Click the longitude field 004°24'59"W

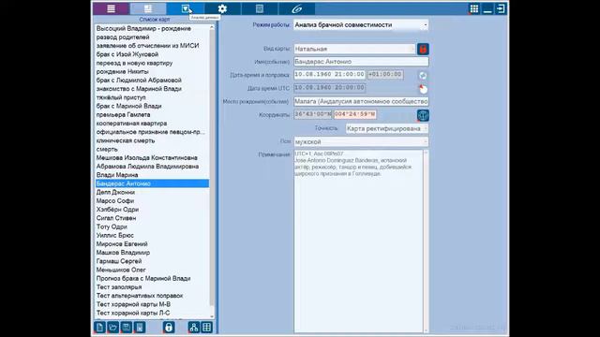click(354, 114)
